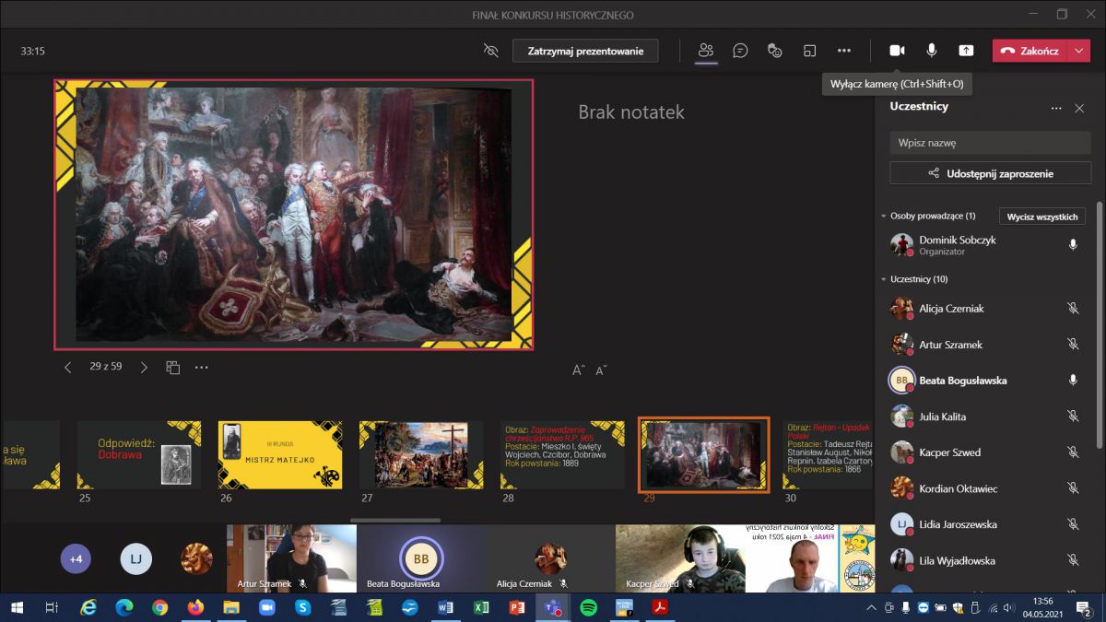Open Spotify from taskbar

588,607
